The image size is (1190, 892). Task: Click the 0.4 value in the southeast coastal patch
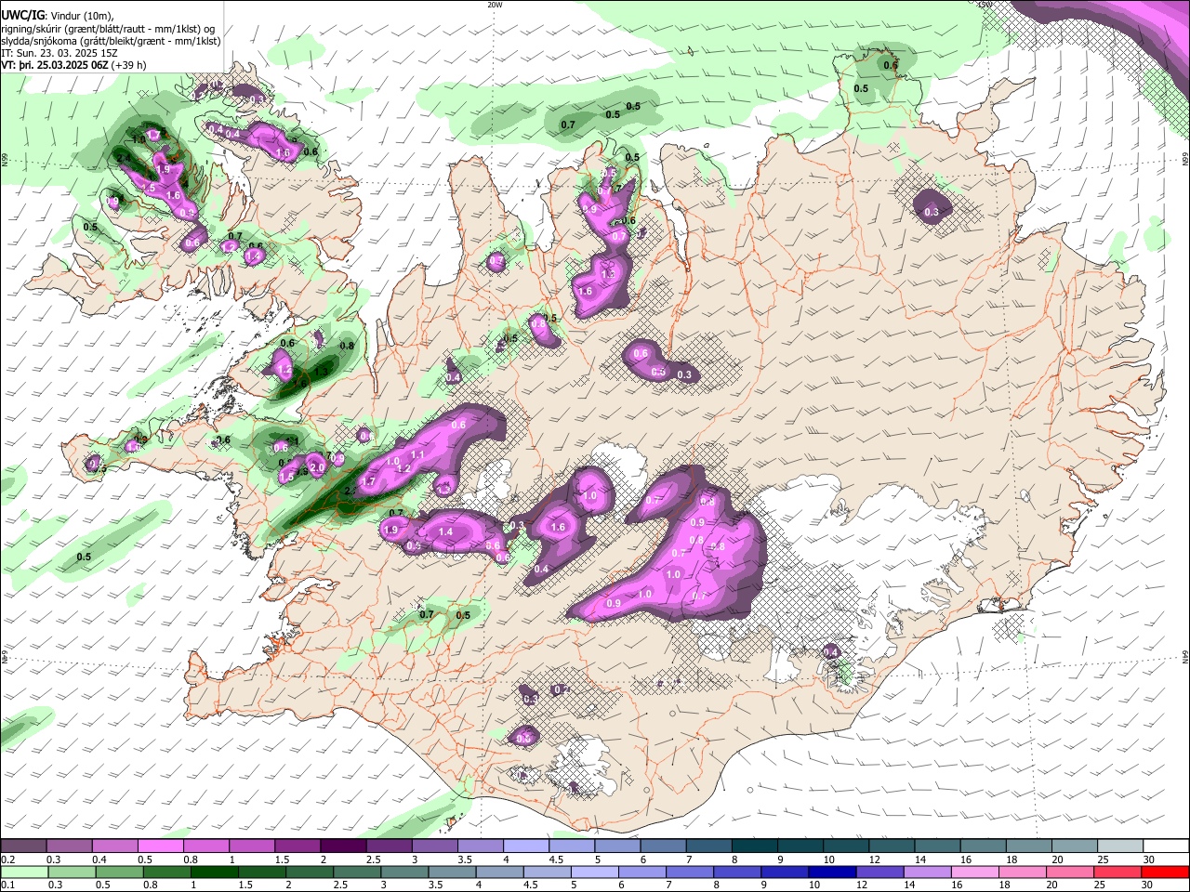(x=831, y=652)
